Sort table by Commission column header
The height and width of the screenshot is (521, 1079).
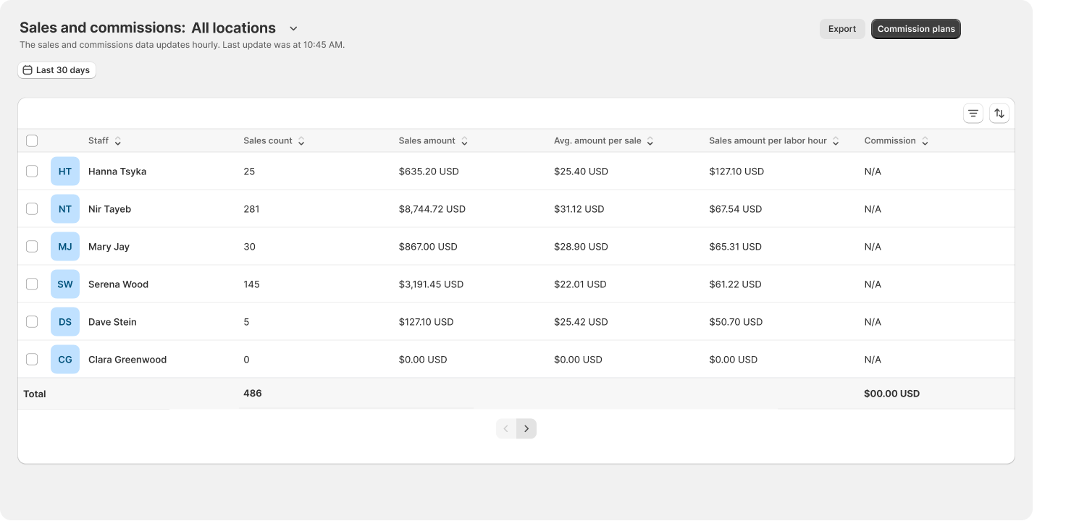point(897,141)
